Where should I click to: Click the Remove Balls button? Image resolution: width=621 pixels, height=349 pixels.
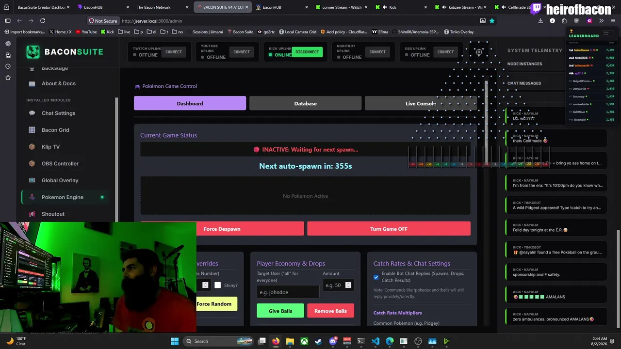330,311
